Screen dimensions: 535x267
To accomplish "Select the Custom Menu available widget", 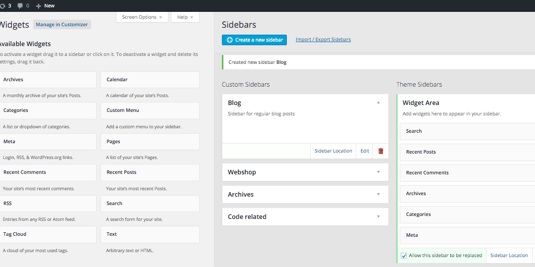I will coord(150,110).
